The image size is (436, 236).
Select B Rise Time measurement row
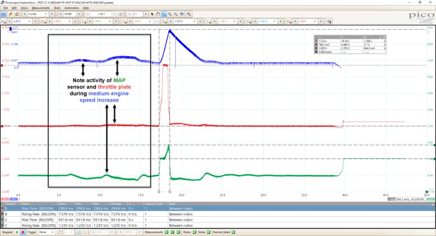click(218, 208)
